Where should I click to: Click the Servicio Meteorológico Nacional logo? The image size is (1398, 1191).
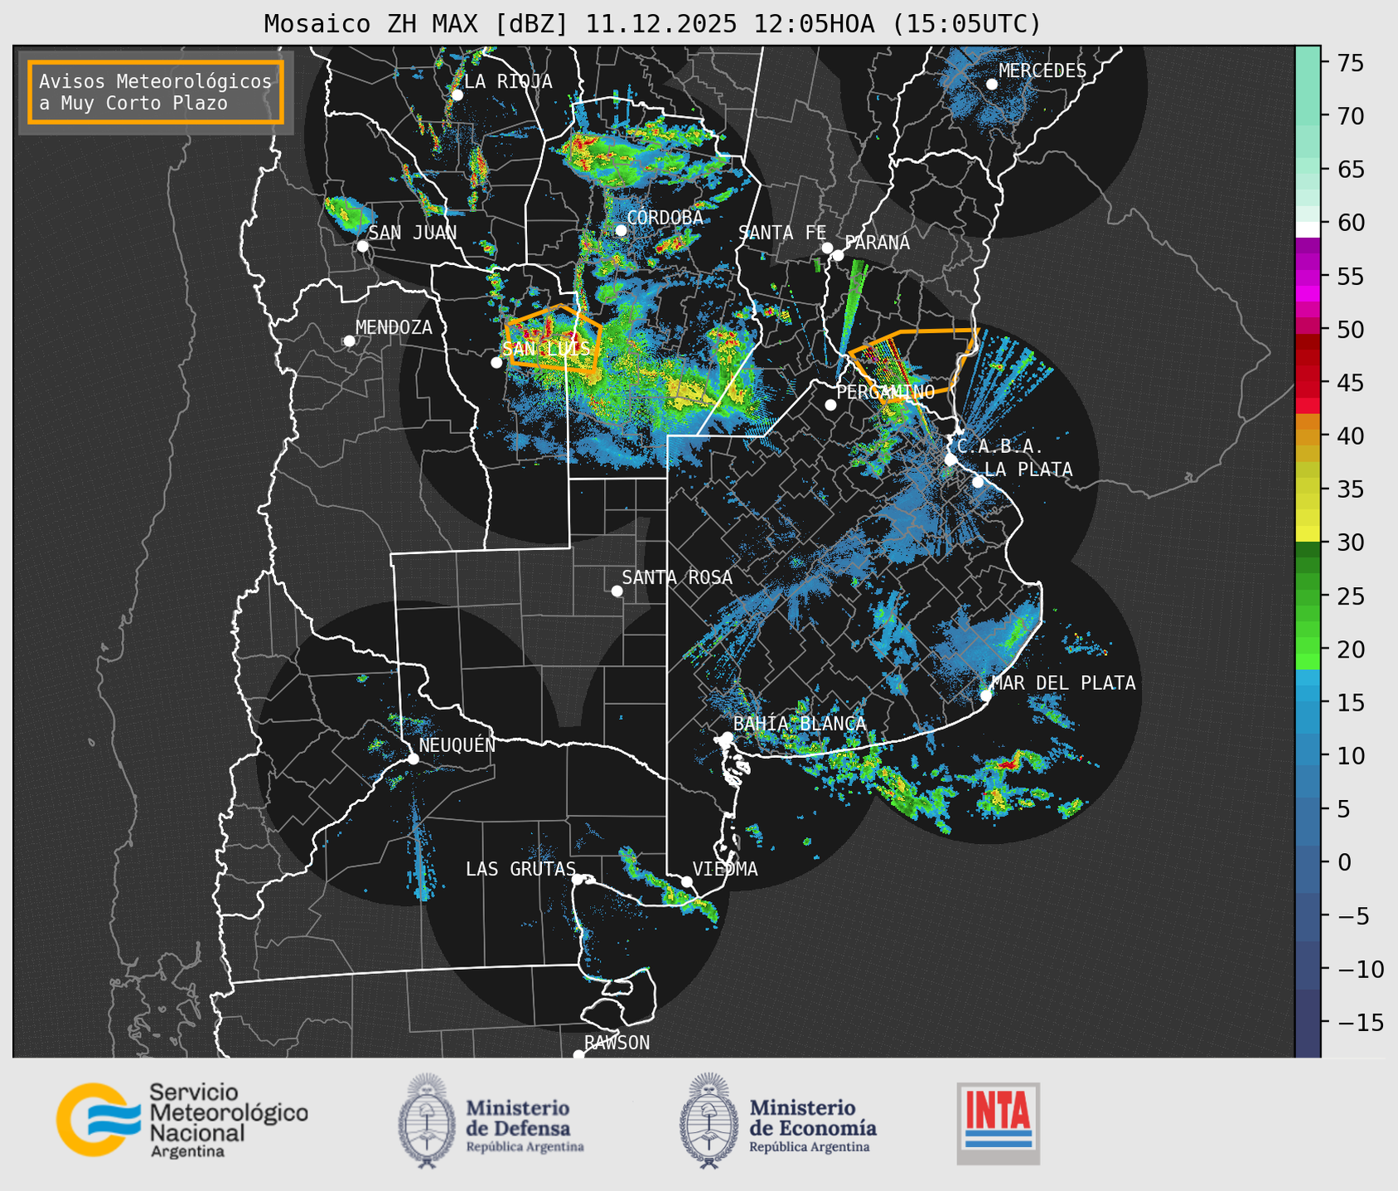(x=181, y=1121)
